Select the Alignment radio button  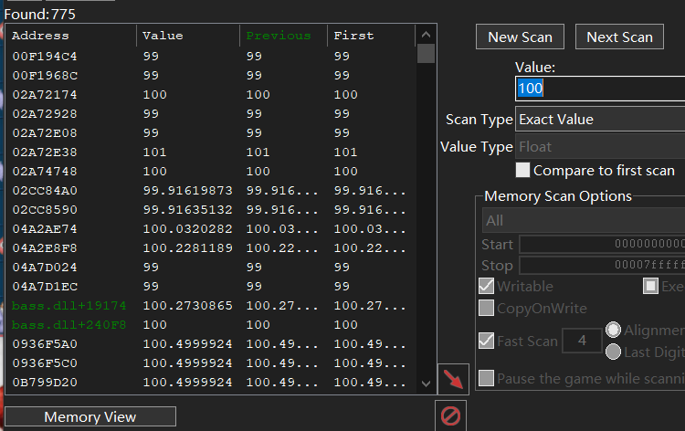point(613,330)
